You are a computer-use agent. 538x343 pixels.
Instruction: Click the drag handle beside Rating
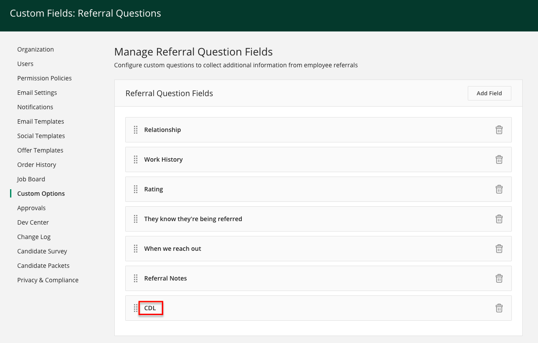point(136,189)
